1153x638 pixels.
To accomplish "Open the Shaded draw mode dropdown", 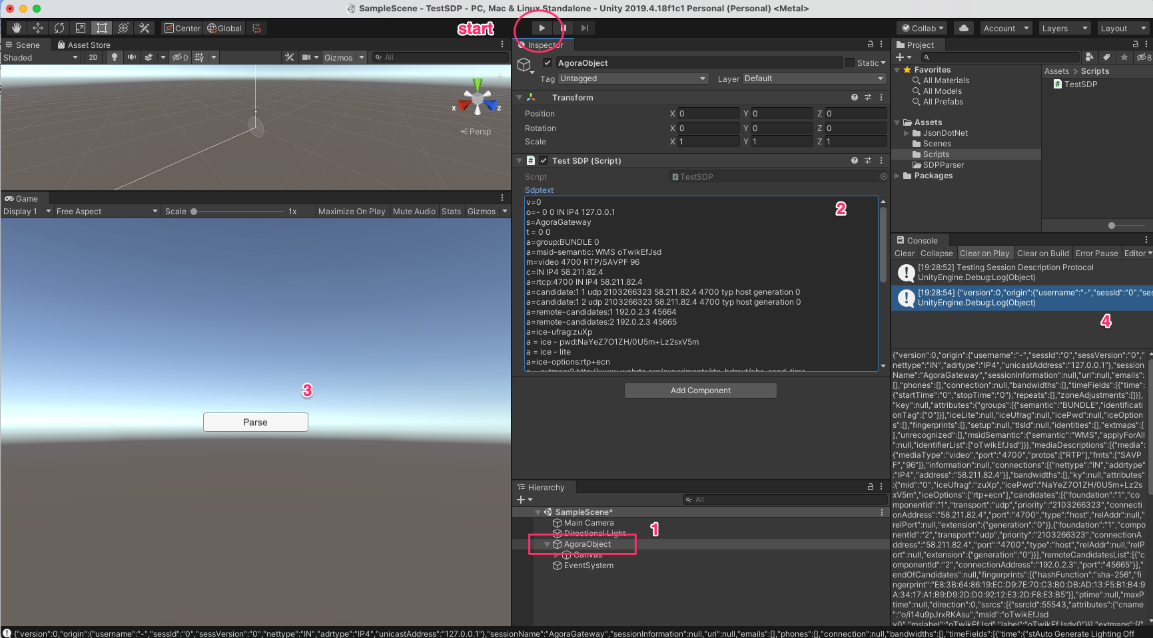I will tap(41, 57).
